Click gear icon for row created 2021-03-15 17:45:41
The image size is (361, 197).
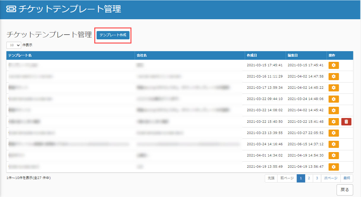(333, 65)
